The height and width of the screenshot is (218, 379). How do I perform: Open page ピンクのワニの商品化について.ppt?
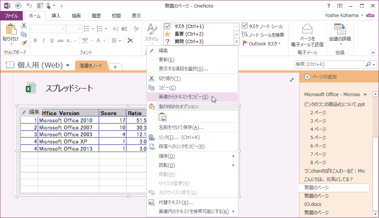(335, 104)
